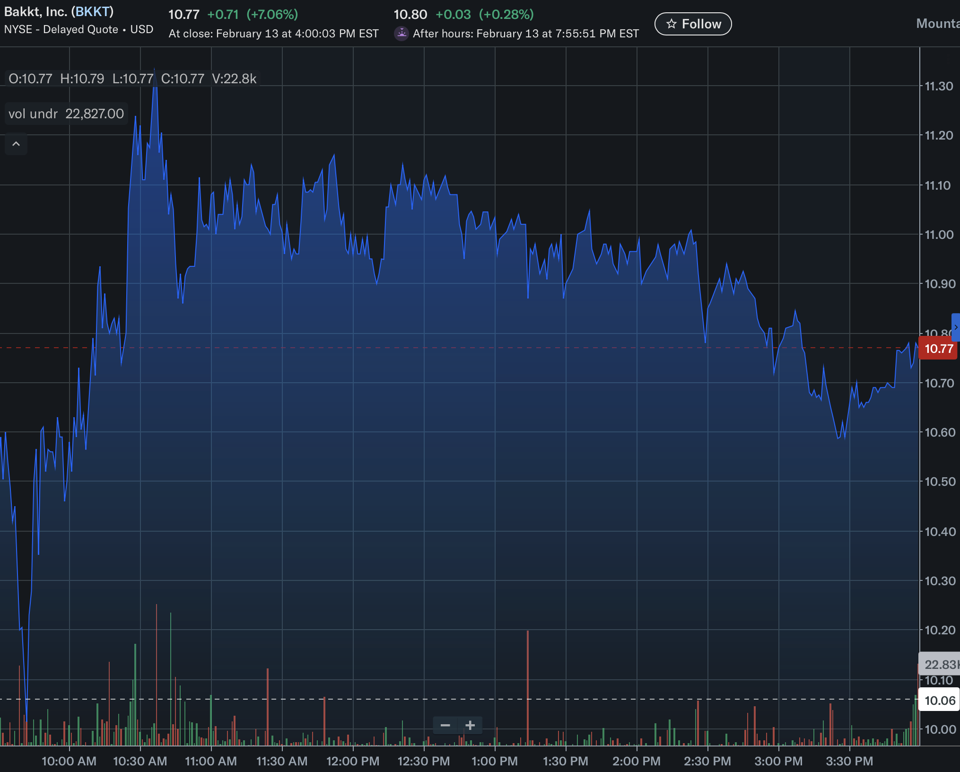This screenshot has width=960, height=772.
Task: Click the white 10.06 crosshair price tag
Action: [939, 701]
